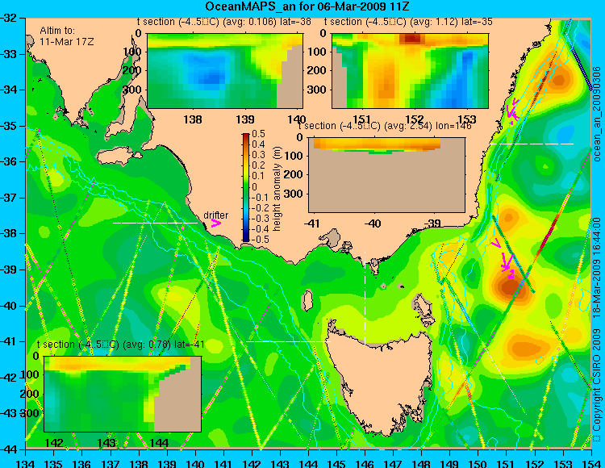Click the 0.1 tick on the color bar

[258, 177]
